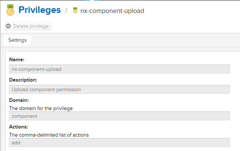Screen dimensions: 240x151
Task: Click the Description field with Upload component permission
Action: coord(119,89)
